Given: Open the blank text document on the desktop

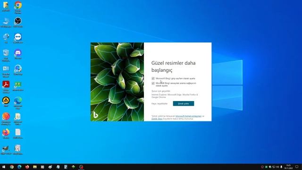Looking at the screenshot, I should pos(18,134).
